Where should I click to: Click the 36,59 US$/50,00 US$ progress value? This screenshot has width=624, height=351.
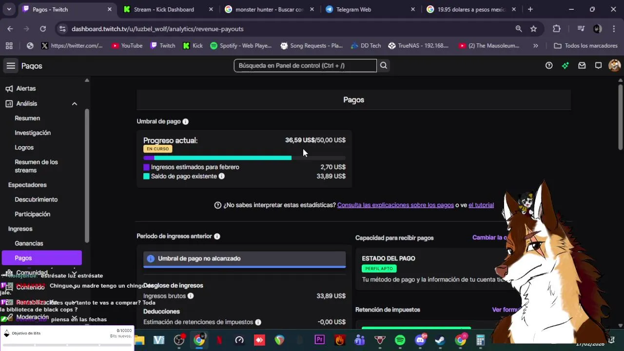point(315,140)
